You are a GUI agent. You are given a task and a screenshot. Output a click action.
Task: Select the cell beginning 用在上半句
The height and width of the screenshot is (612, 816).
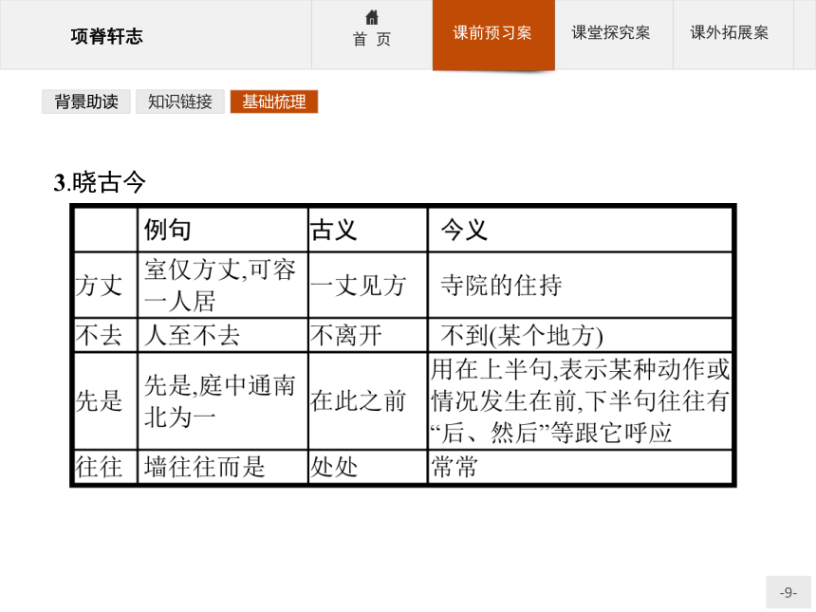[580, 400]
